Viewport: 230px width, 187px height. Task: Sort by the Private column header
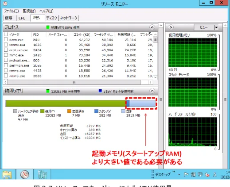[146, 34]
